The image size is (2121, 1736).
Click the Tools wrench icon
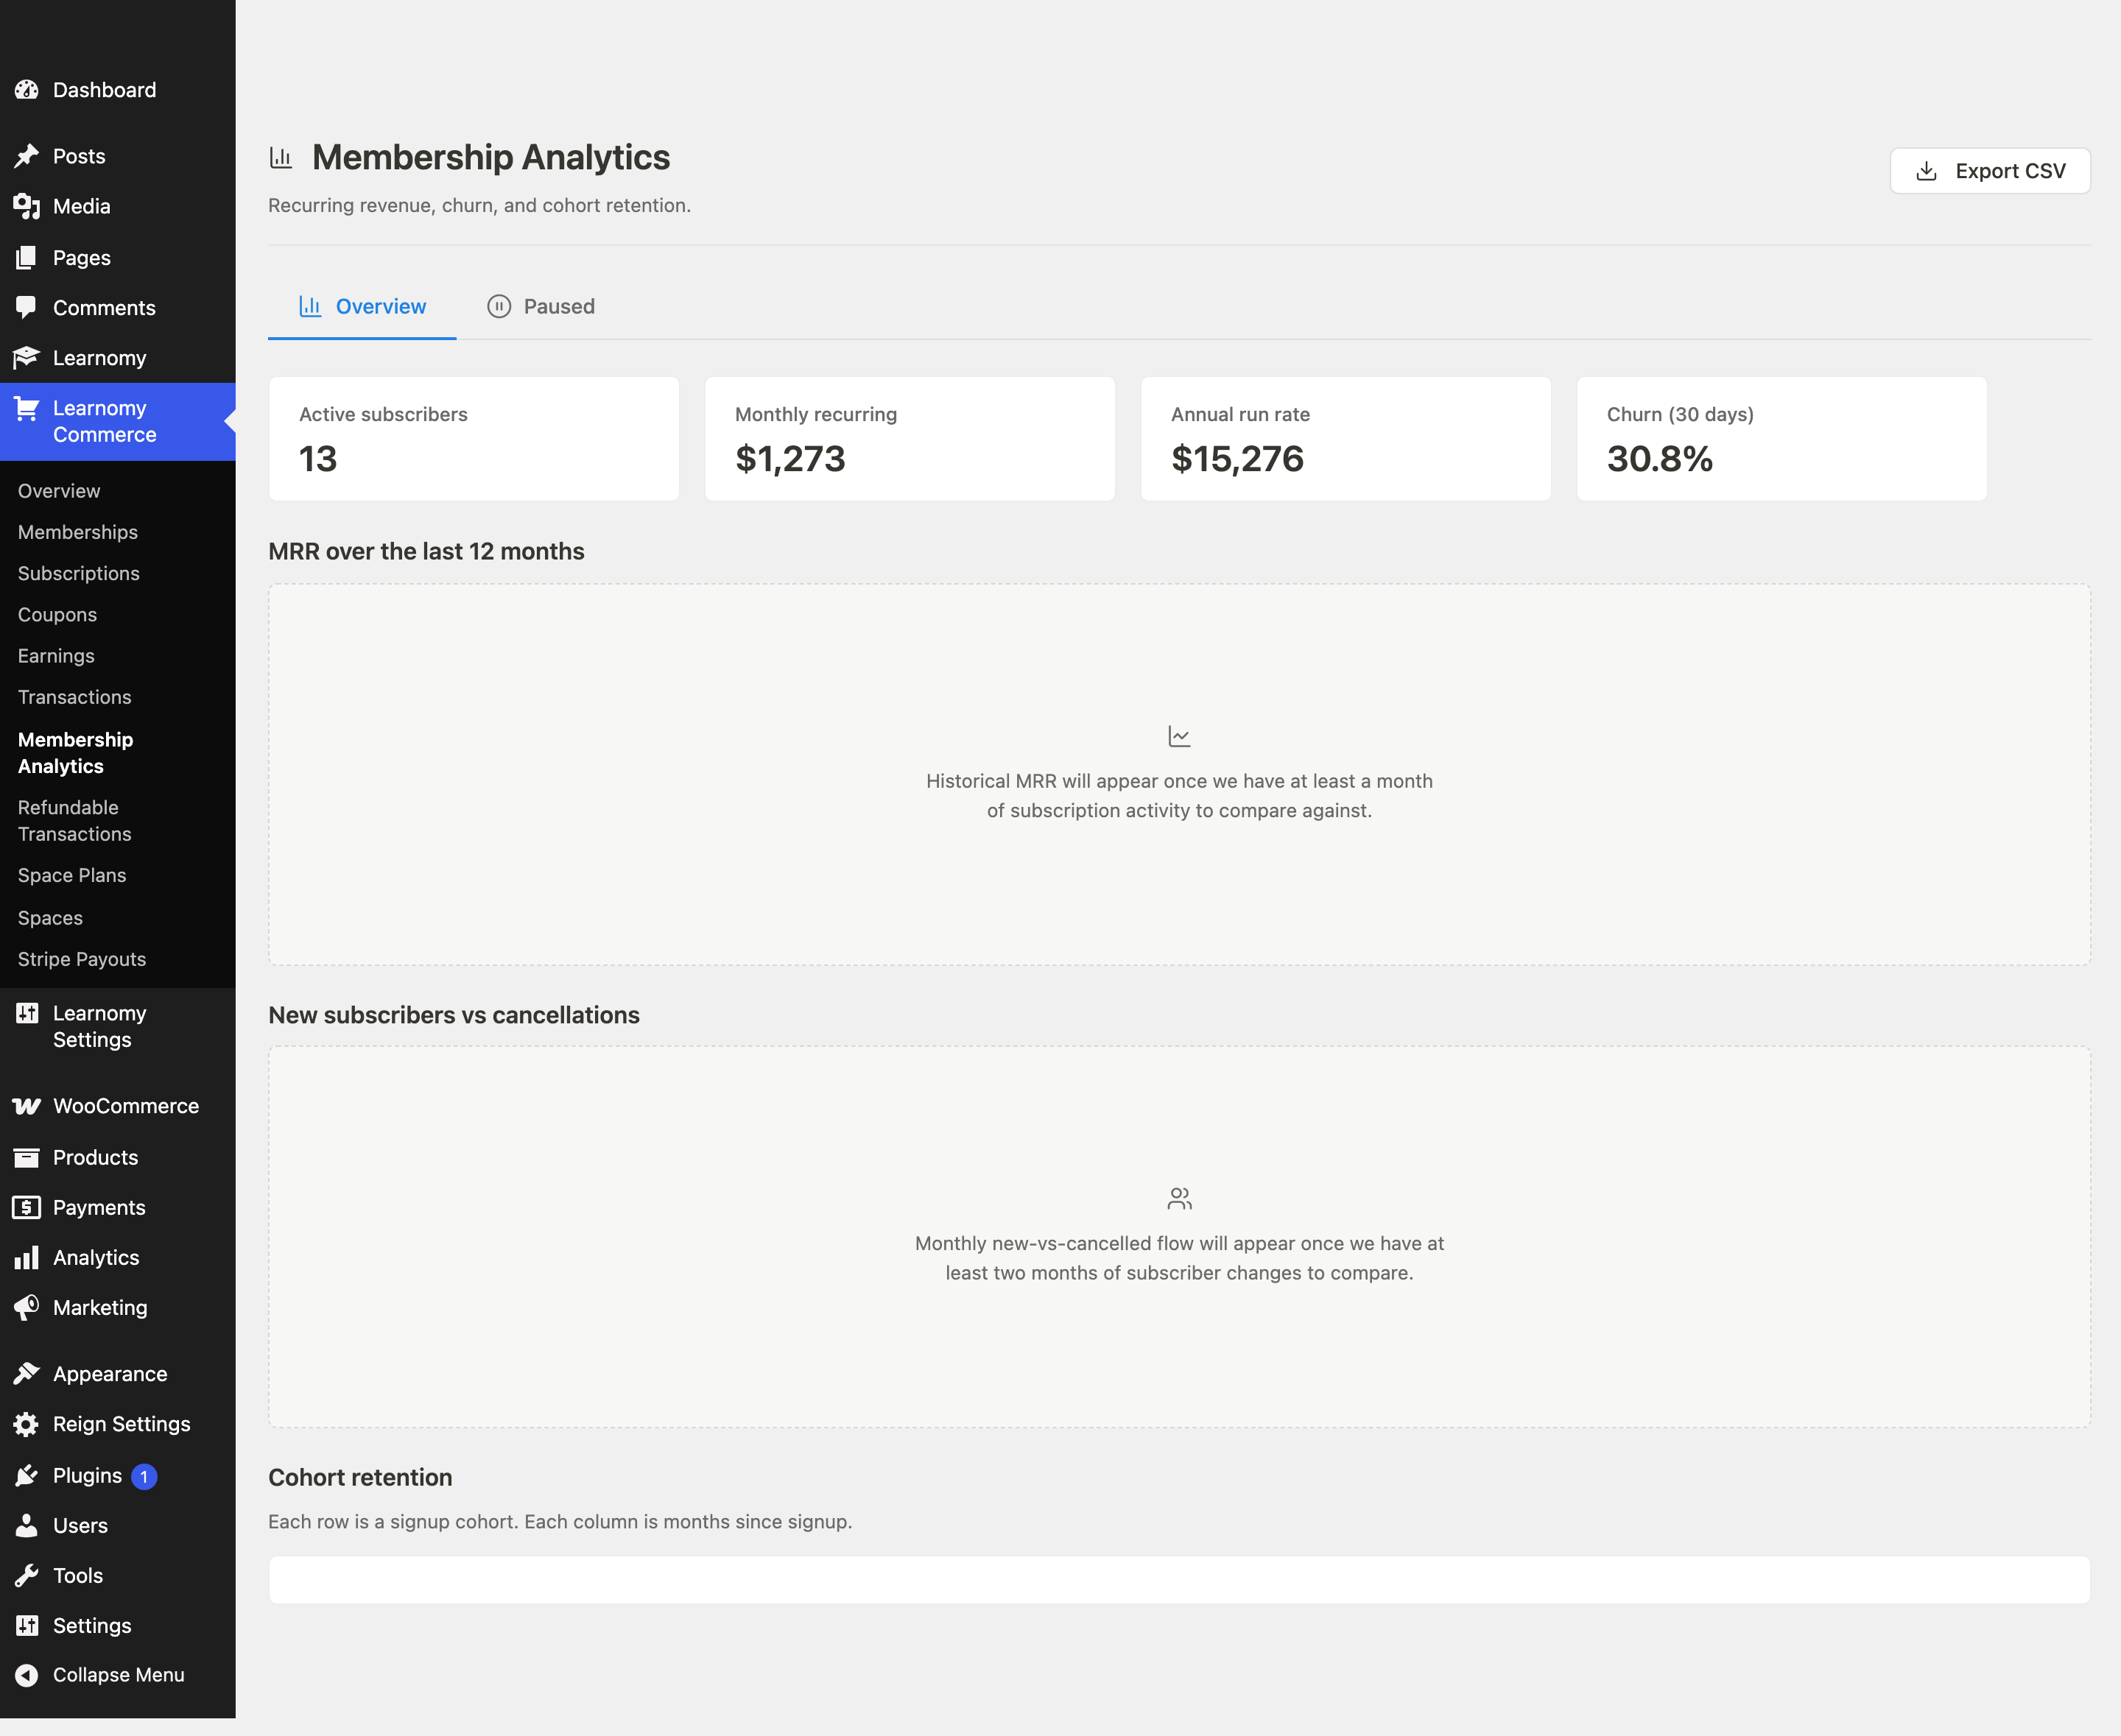tap(27, 1575)
